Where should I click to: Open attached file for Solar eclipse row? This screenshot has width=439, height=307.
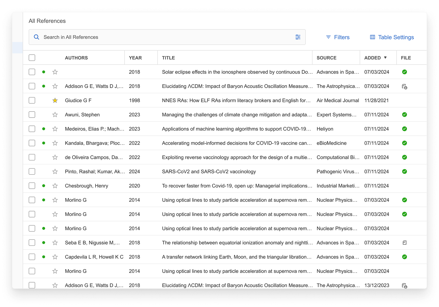405,72
